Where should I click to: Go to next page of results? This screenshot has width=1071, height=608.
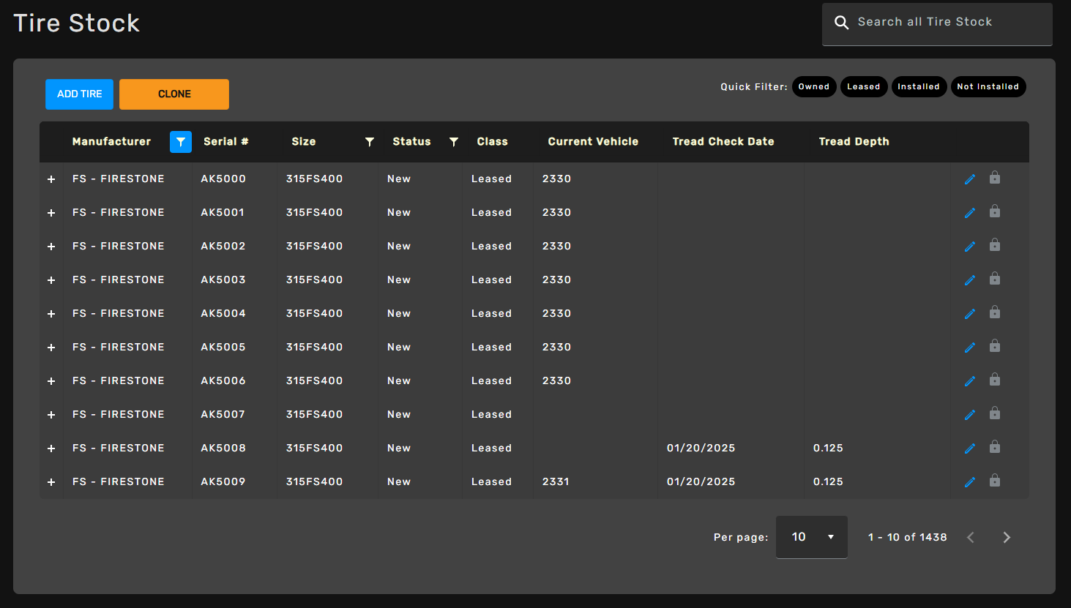[x=1007, y=538]
